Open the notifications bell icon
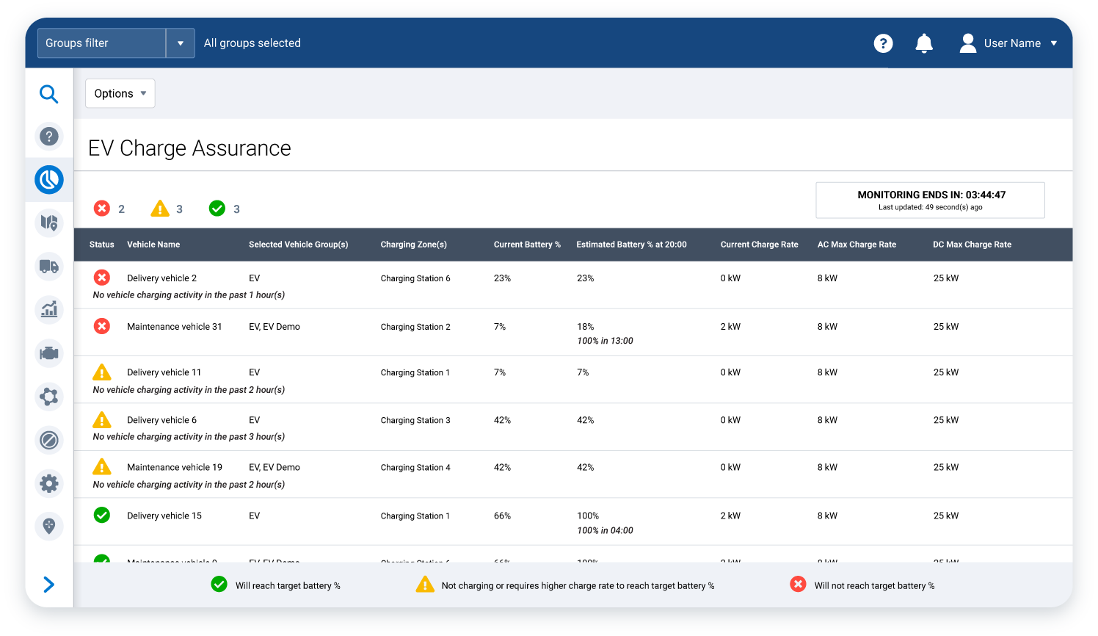1098x636 pixels. (924, 43)
